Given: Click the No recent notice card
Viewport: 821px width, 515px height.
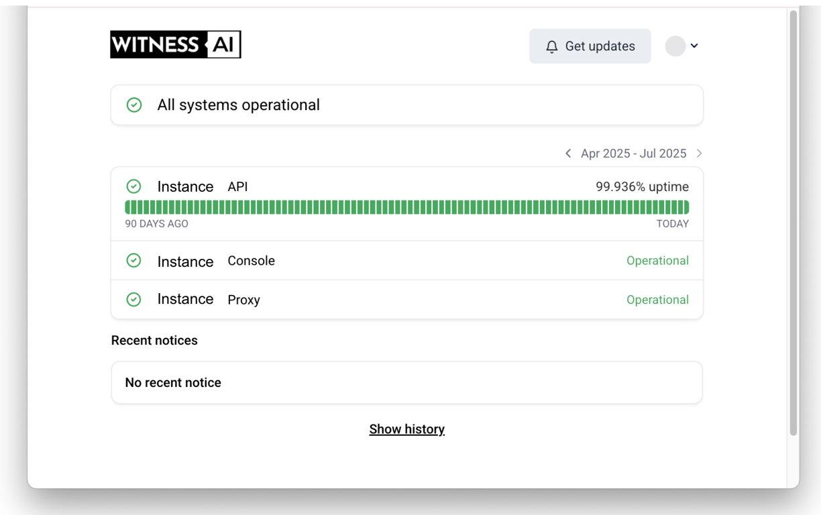Looking at the screenshot, I should tap(406, 382).
